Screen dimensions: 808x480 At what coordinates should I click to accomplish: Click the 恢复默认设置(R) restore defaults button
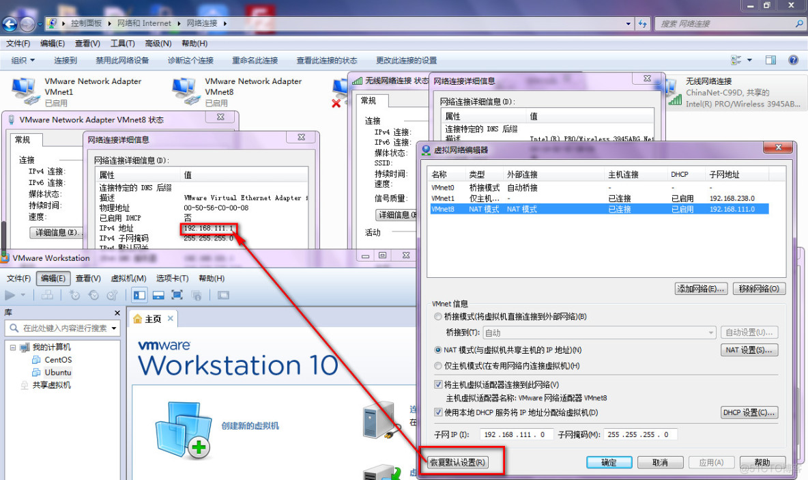click(458, 462)
